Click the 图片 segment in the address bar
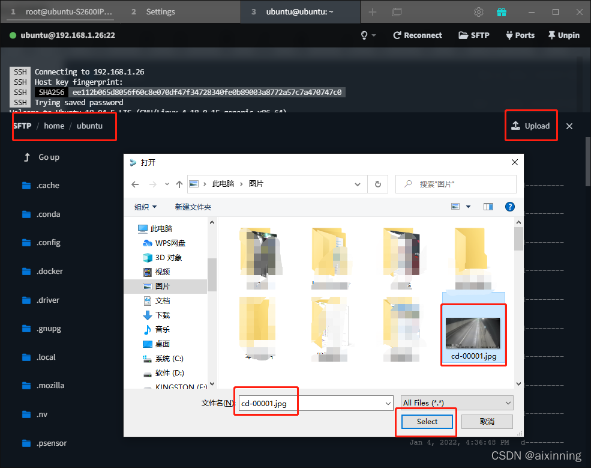The width and height of the screenshot is (591, 468). (256, 184)
